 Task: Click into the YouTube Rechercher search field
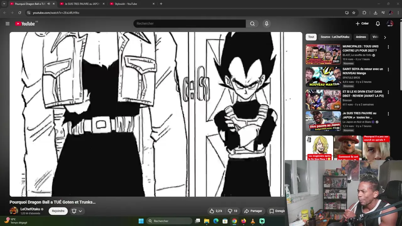(189, 24)
